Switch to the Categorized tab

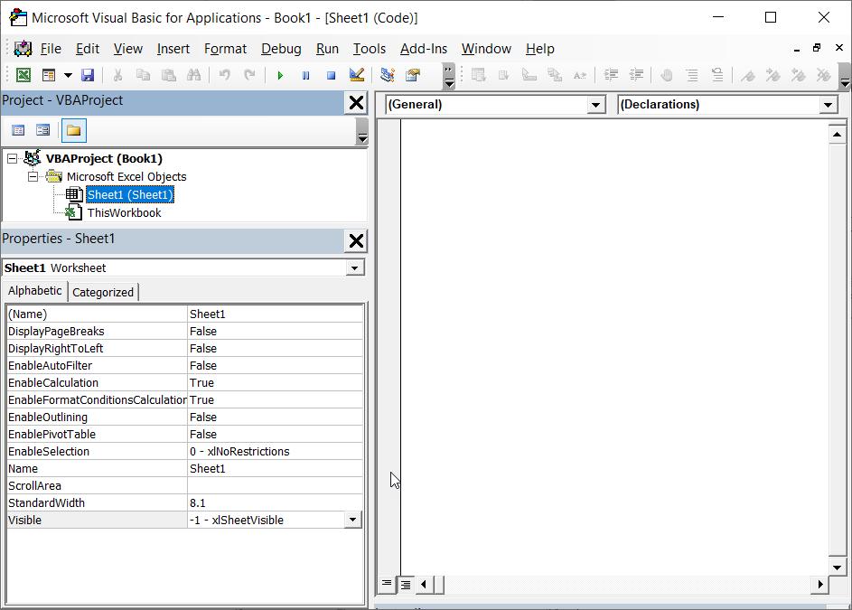pos(103,293)
